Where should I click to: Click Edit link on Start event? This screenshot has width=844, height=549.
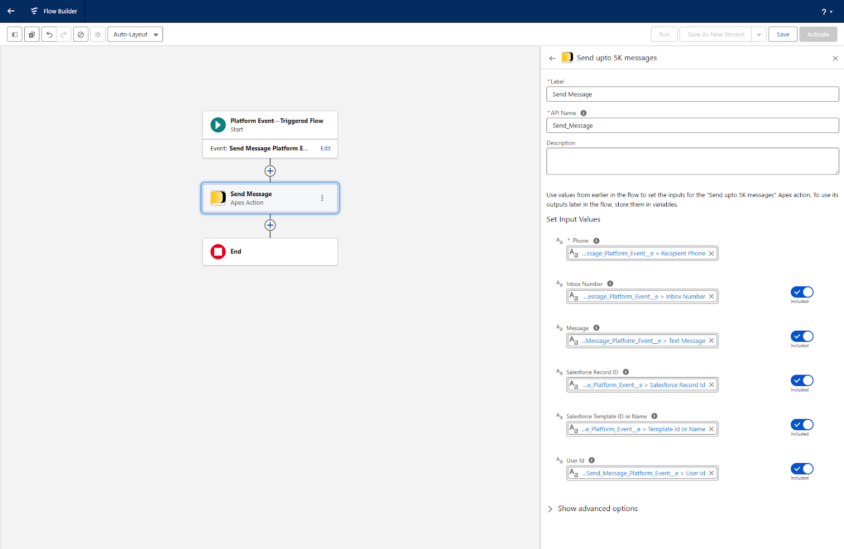point(325,149)
